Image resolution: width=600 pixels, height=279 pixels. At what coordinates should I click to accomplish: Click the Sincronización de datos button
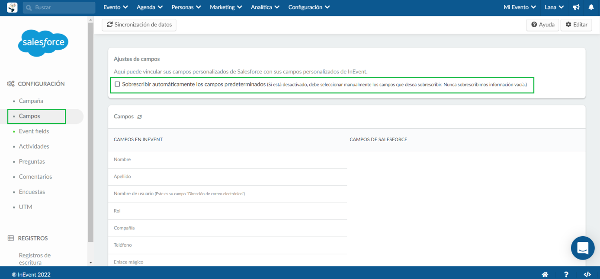[x=139, y=25]
